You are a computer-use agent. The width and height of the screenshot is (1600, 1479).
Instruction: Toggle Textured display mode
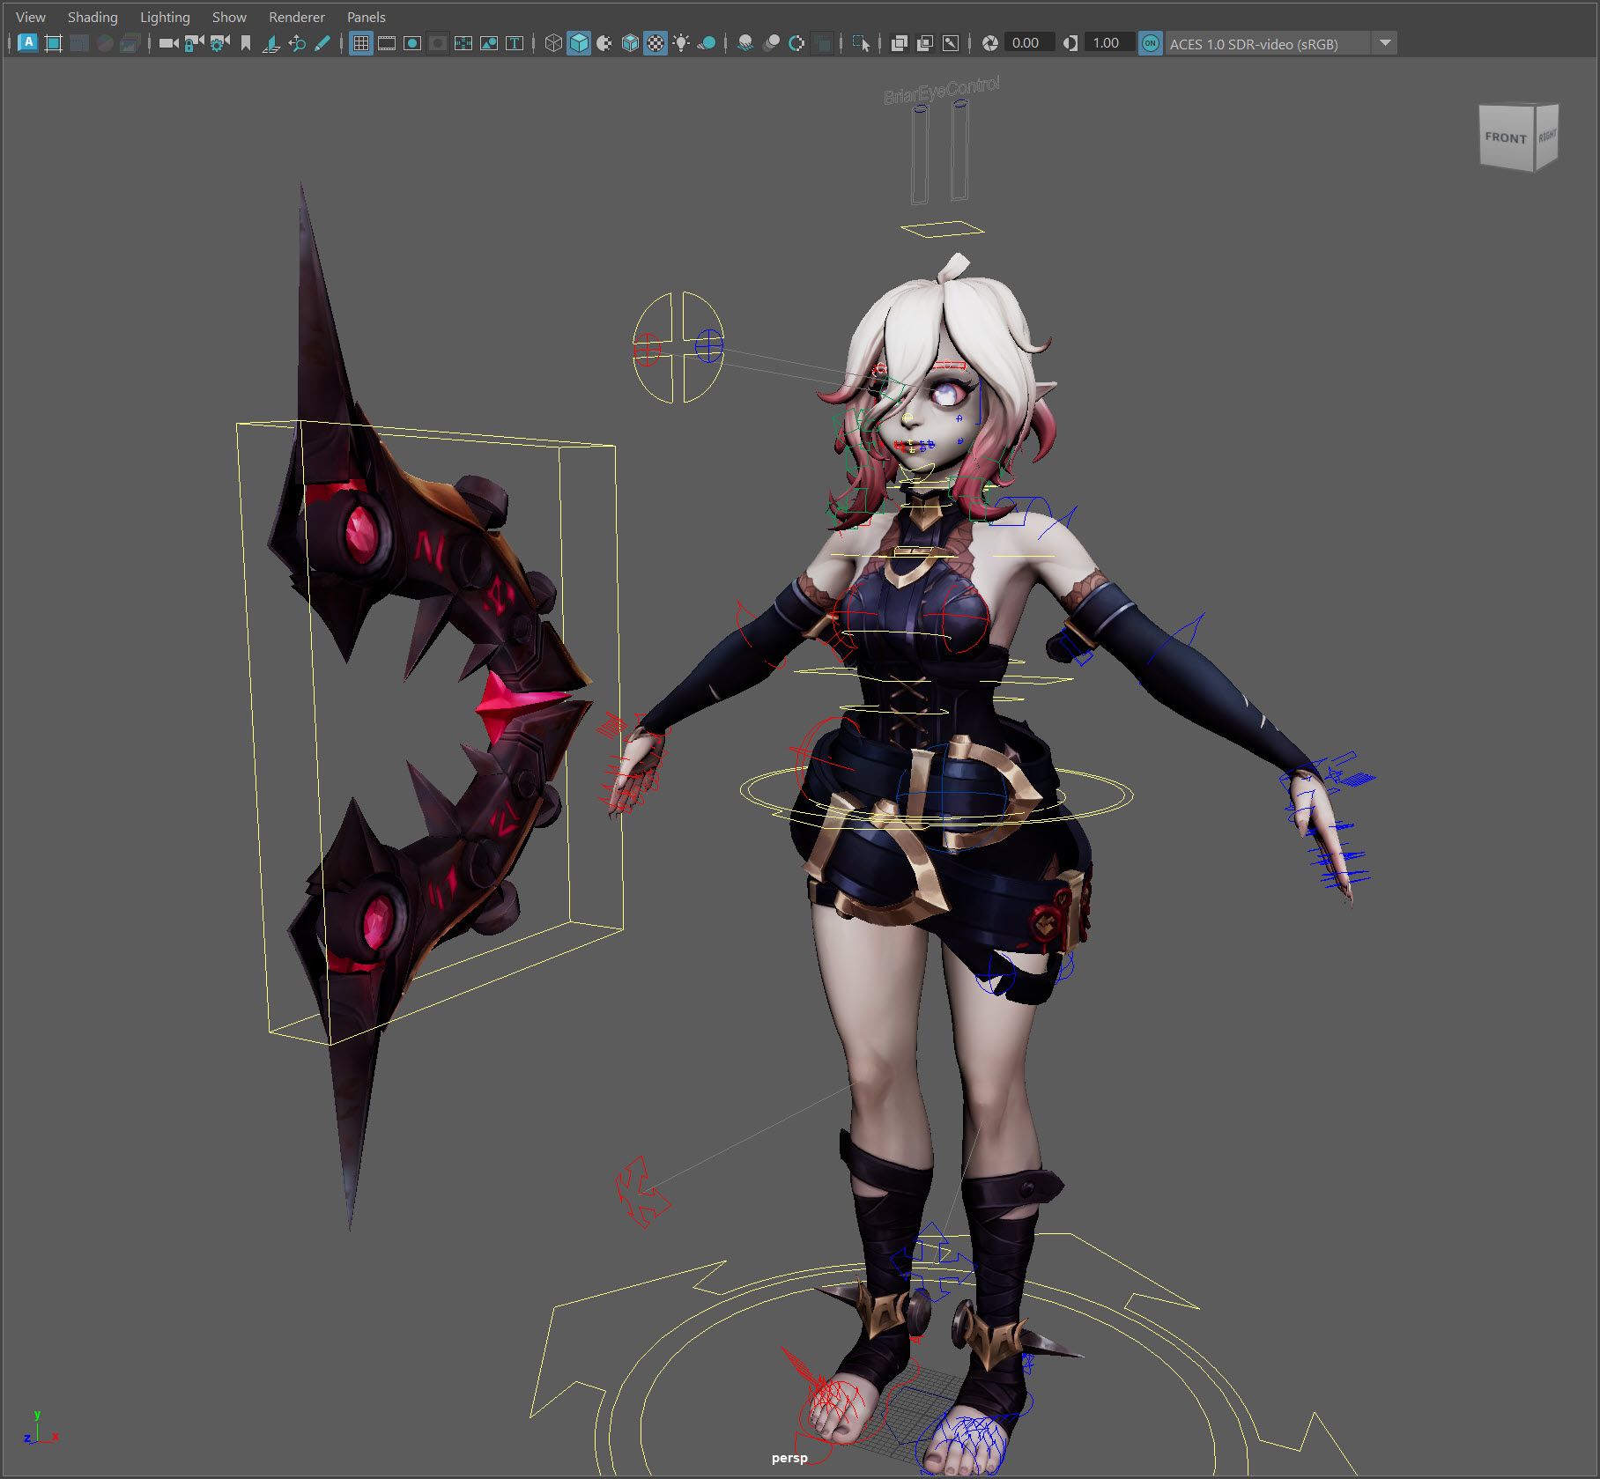coord(656,43)
